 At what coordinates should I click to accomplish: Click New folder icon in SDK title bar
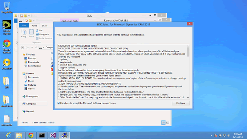[25, 16]
